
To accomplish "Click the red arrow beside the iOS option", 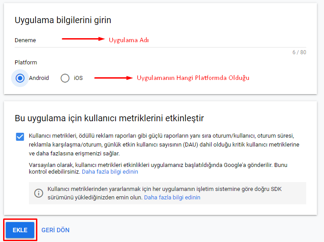I will point(113,78).
